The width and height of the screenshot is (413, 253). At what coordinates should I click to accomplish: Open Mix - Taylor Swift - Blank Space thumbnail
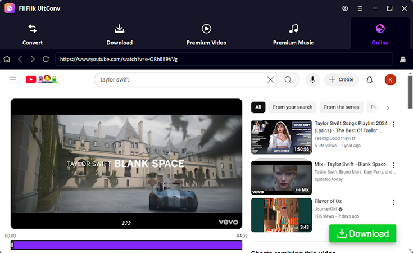[x=282, y=178]
